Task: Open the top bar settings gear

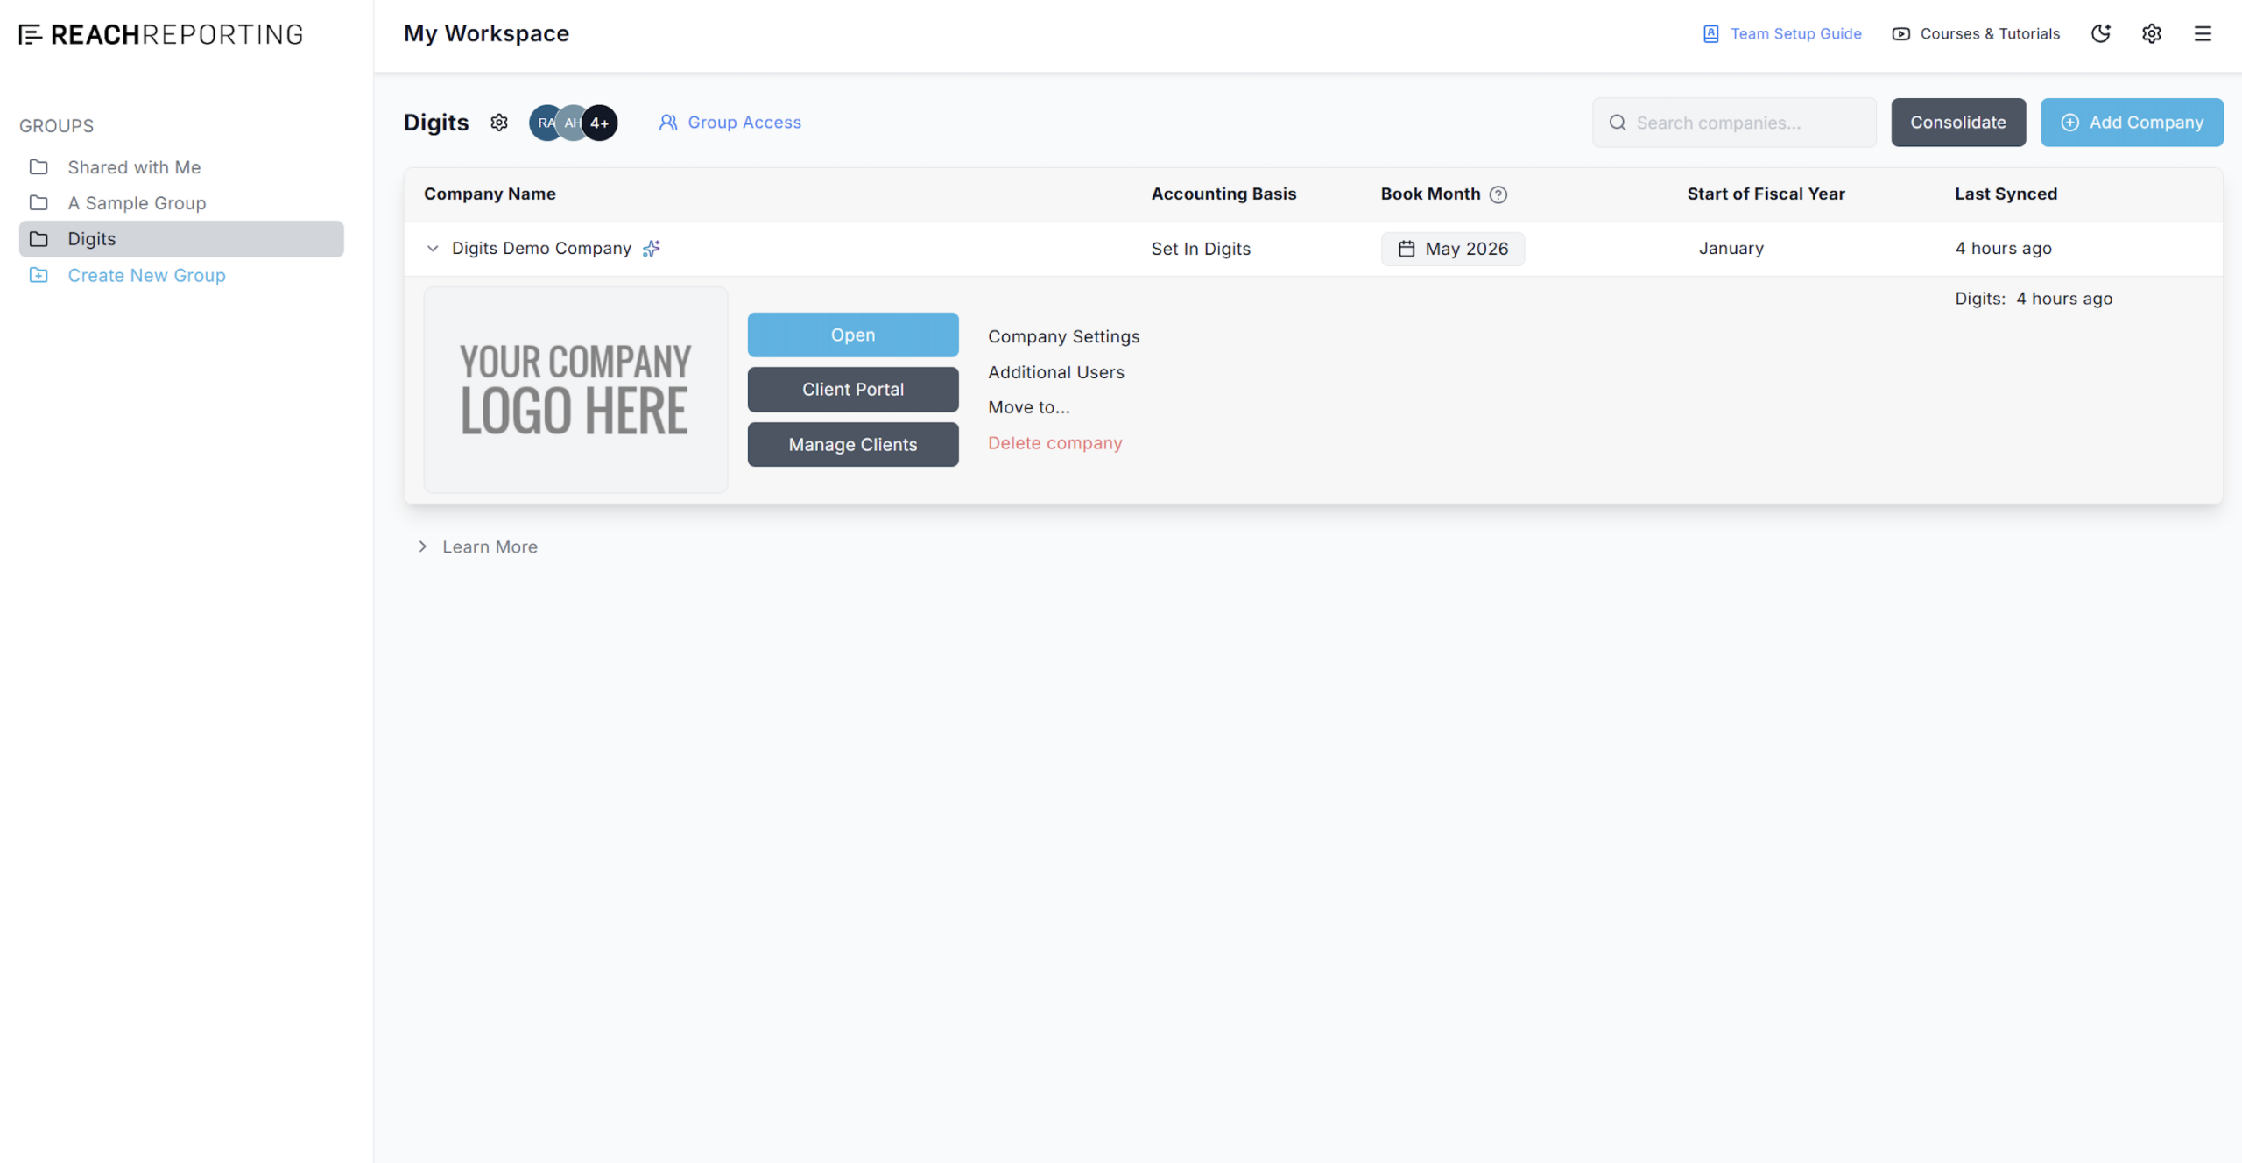Action: 2152,33
